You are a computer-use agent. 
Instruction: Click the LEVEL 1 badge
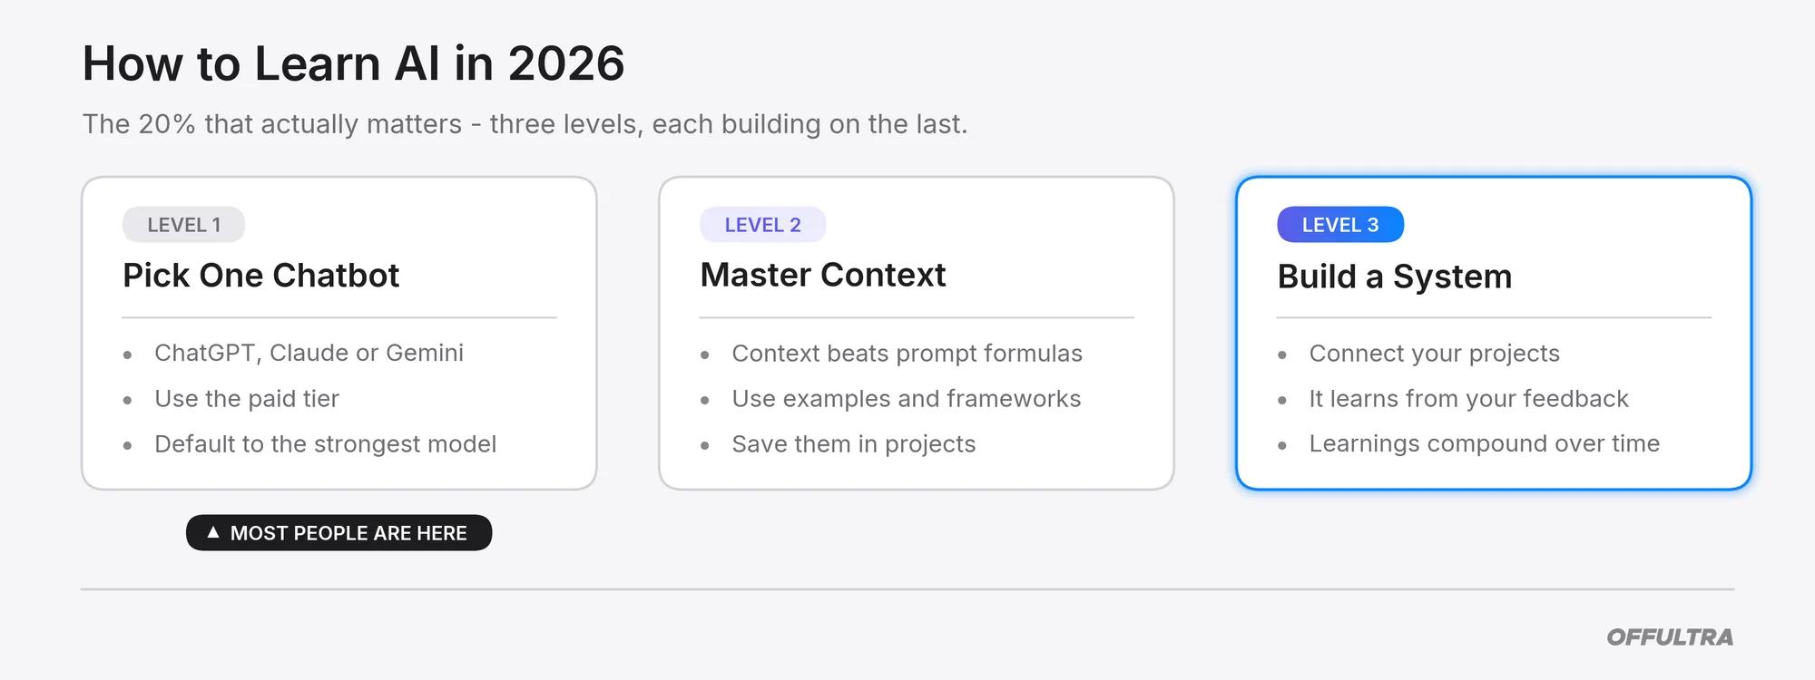coord(183,225)
